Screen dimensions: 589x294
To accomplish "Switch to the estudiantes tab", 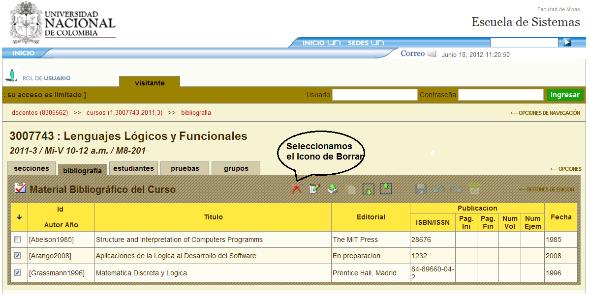I will 133,168.
